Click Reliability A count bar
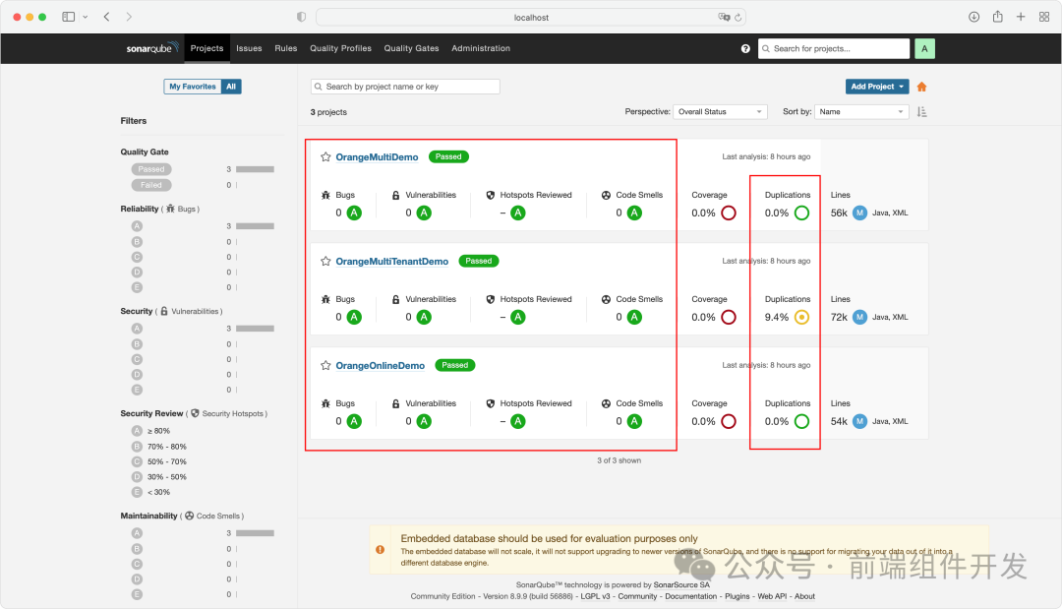Screen dimensions: 1062x609 (255, 226)
